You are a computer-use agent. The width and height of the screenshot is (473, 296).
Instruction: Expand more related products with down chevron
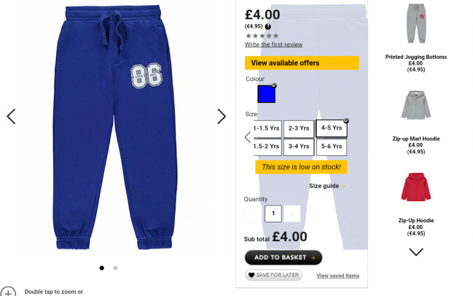coord(416,252)
